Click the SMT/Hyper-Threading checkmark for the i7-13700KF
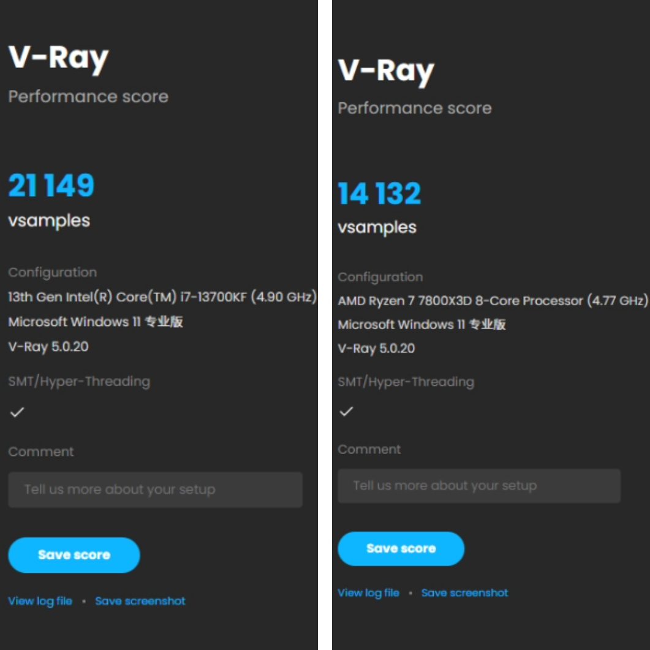Screen dimensions: 650x650 pos(17,412)
